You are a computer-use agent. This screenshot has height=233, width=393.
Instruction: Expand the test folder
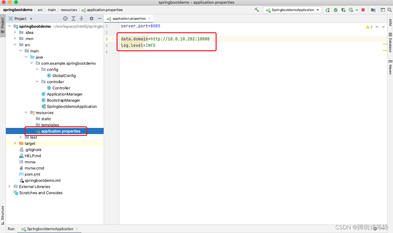click(20, 137)
